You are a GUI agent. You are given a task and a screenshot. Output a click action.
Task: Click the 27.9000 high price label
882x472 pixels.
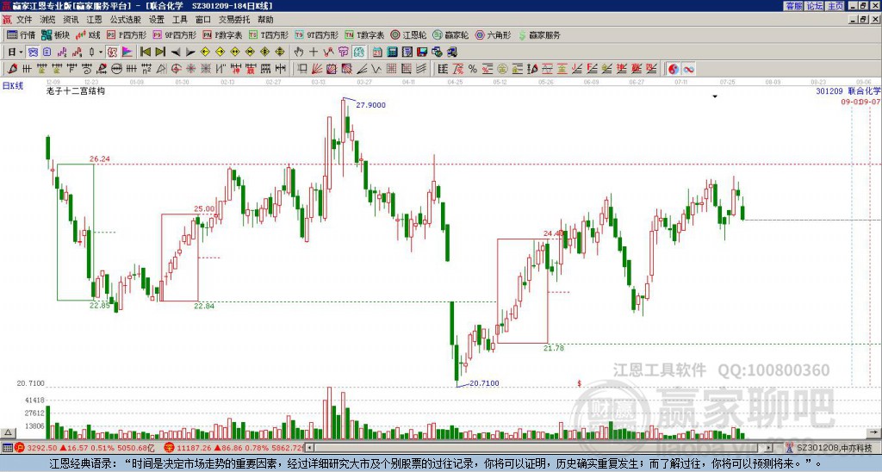[370, 104]
